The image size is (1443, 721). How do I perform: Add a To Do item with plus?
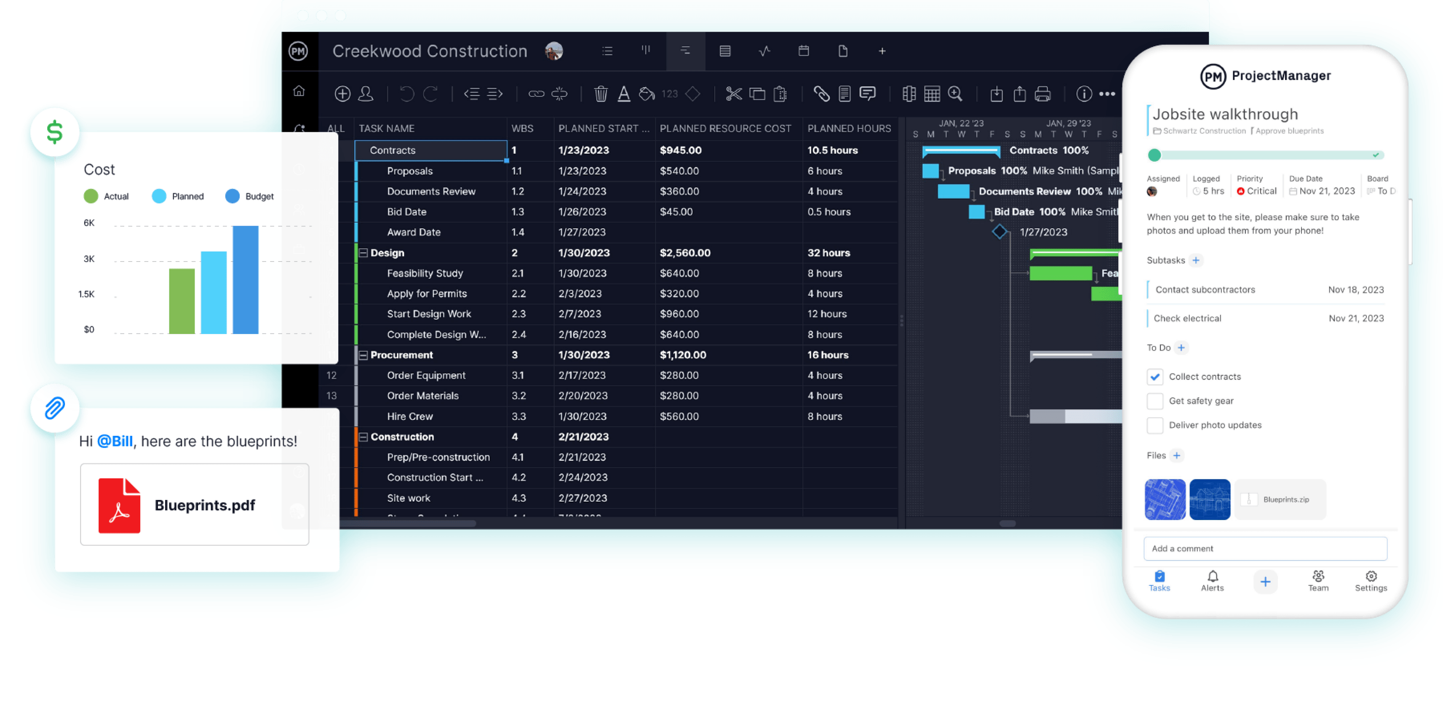point(1181,347)
